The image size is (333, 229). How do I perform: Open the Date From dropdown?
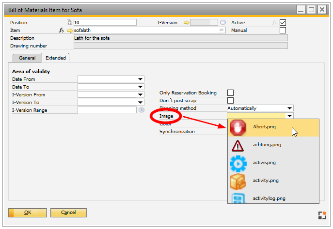coord(141,79)
